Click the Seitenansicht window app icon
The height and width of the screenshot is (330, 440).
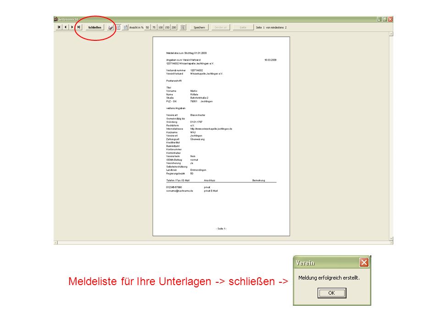click(x=56, y=19)
